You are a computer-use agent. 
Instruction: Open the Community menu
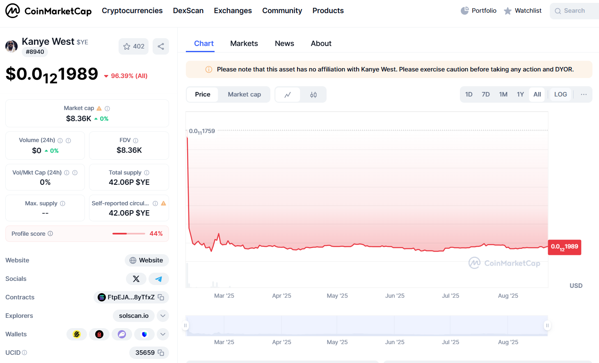pyautogui.click(x=282, y=11)
